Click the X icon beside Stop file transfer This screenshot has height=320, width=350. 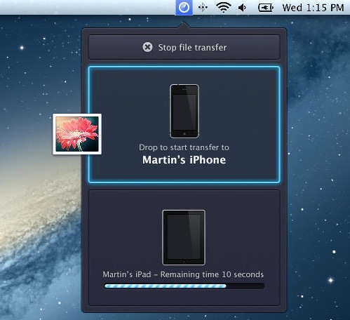click(x=147, y=47)
